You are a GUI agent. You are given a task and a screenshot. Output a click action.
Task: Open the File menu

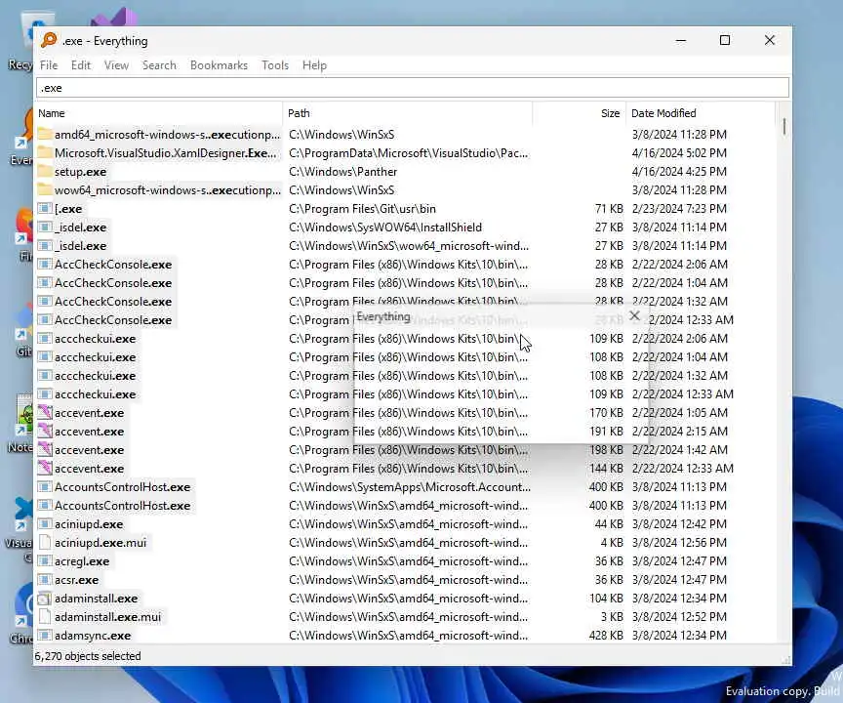(x=49, y=65)
